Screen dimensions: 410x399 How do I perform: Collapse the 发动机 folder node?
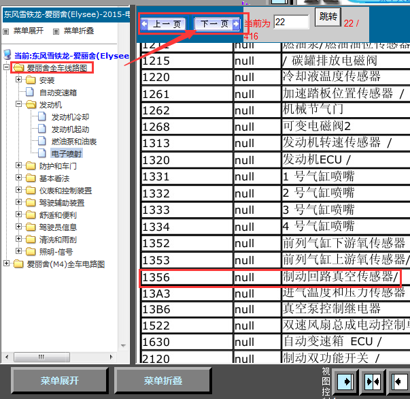19,105
